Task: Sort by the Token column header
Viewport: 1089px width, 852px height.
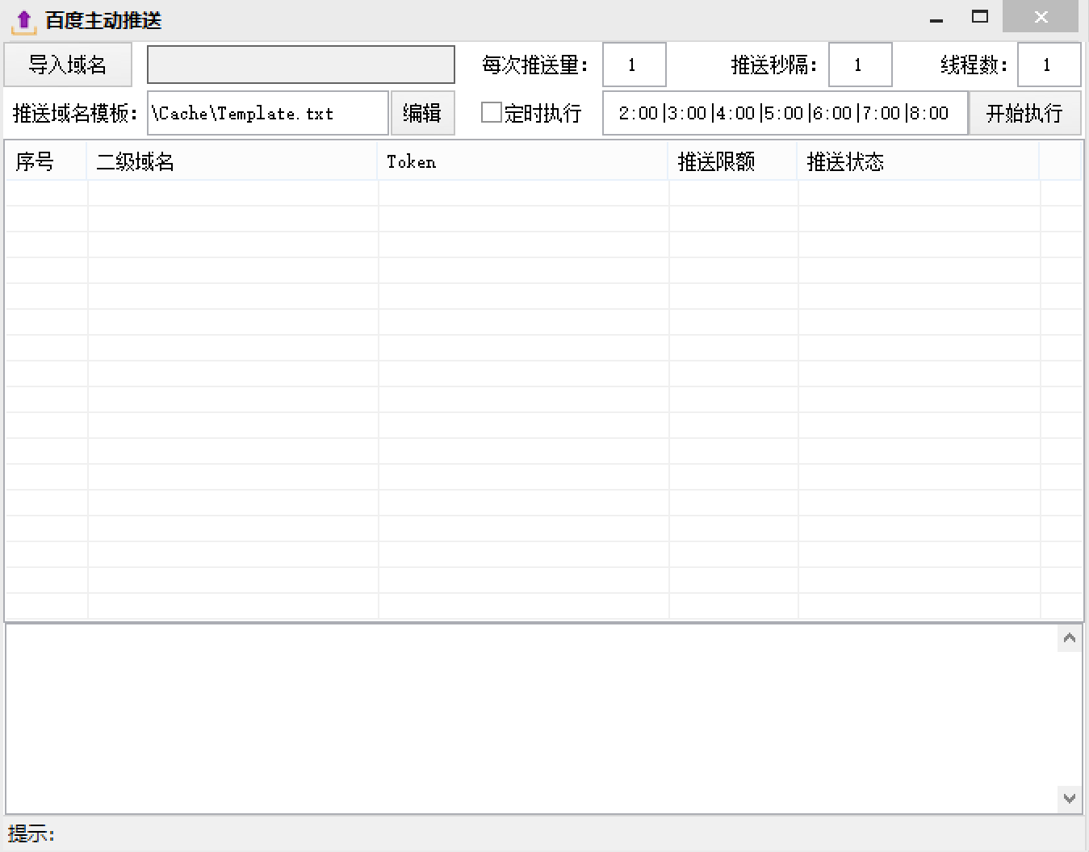Action: click(x=522, y=161)
